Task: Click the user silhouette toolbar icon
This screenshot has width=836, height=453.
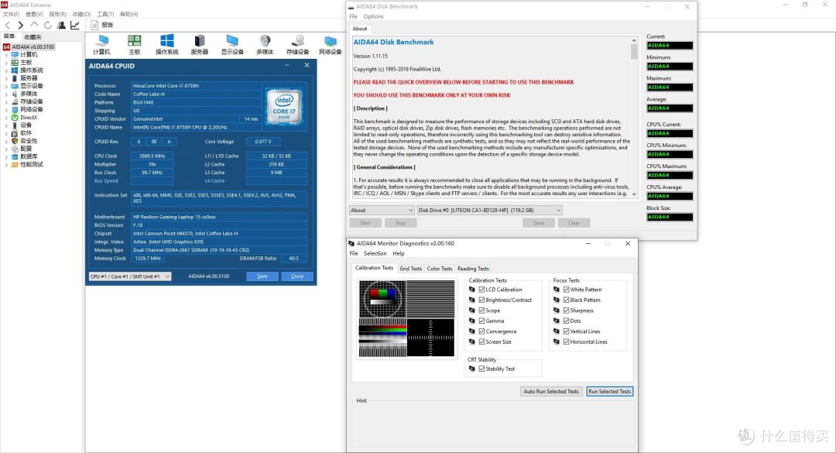Action: tap(61, 25)
